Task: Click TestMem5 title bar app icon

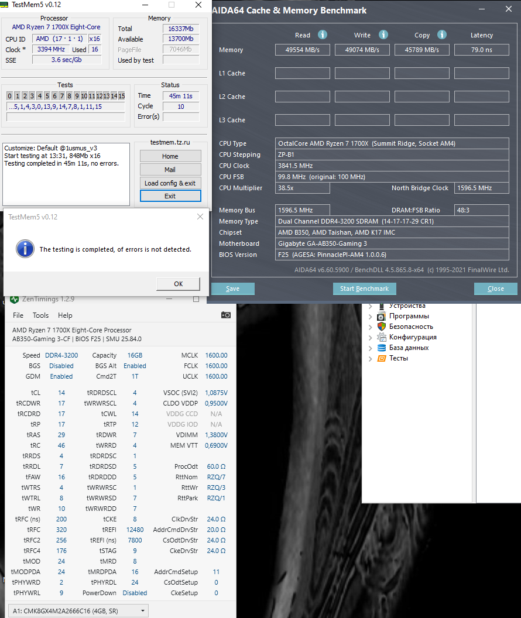Action: click(4, 5)
